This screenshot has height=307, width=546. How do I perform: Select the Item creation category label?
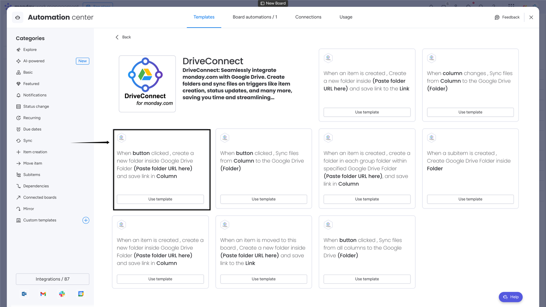(x=35, y=152)
